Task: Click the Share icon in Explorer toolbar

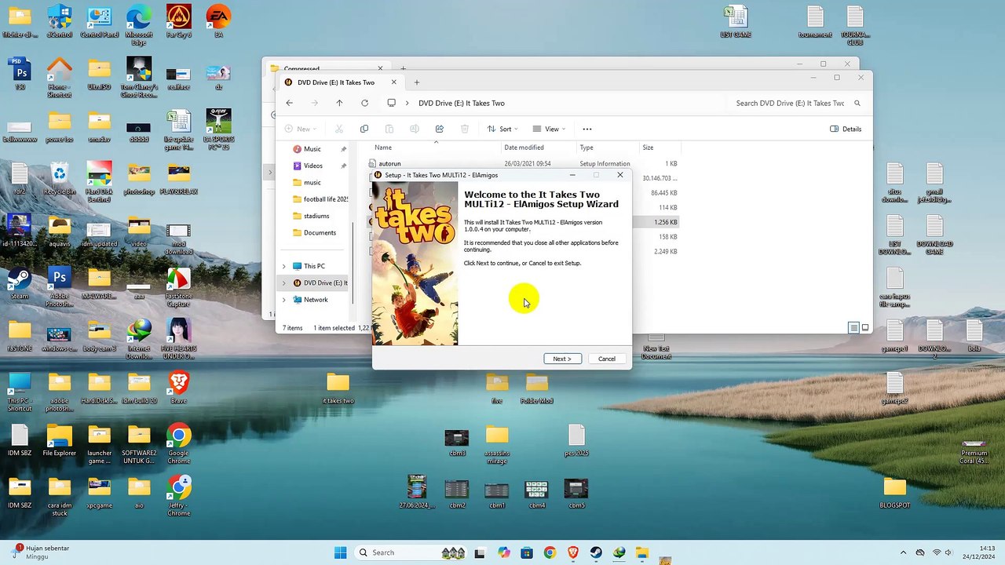Action: [x=440, y=129]
